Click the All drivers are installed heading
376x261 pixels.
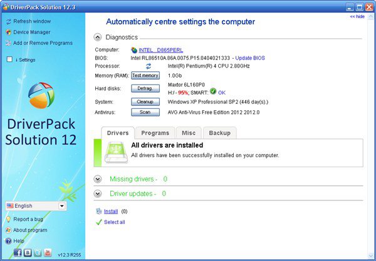click(x=167, y=145)
